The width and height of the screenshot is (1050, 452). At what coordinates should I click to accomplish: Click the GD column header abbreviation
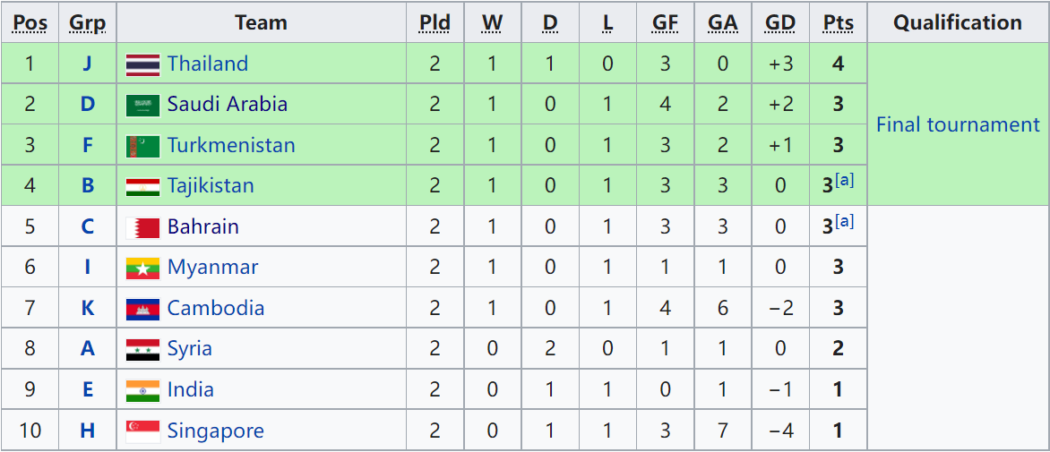tap(780, 22)
